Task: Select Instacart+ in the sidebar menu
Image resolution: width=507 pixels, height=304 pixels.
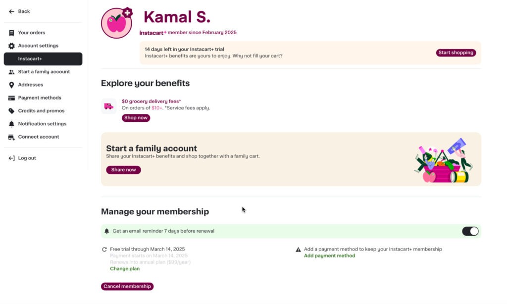Action: pyautogui.click(x=43, y=59)
